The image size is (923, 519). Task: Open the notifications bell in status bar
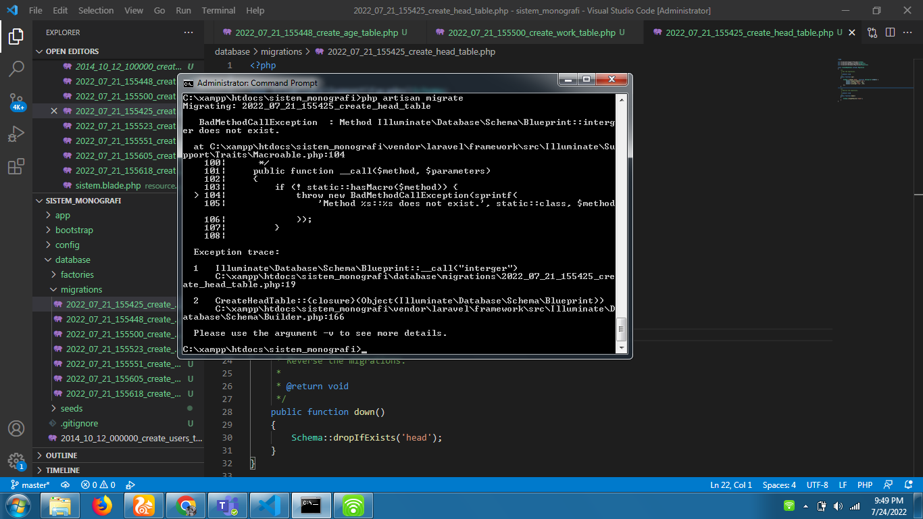point(909,485)
